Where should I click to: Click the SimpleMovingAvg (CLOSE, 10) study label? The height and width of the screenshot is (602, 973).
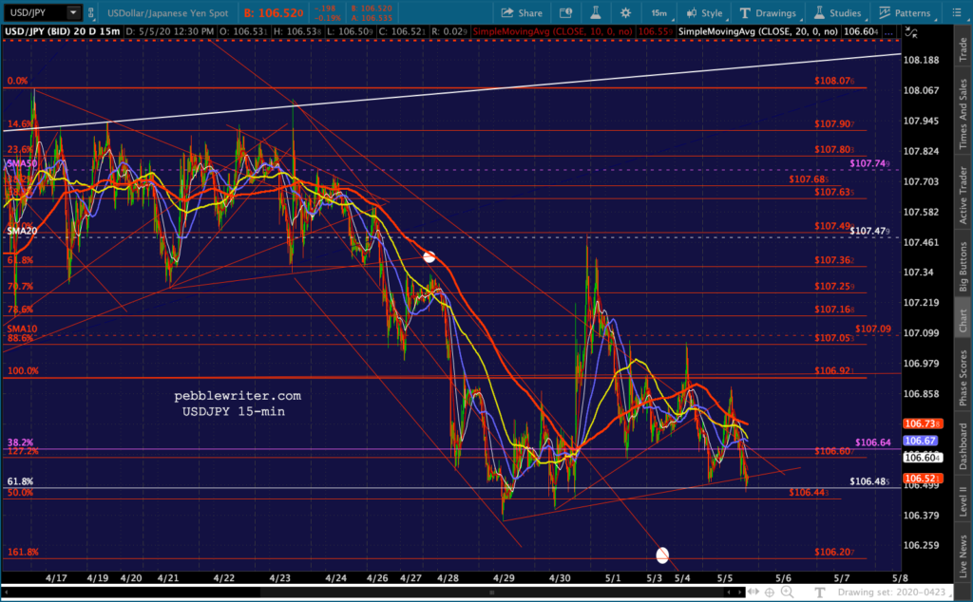point(552,31)
